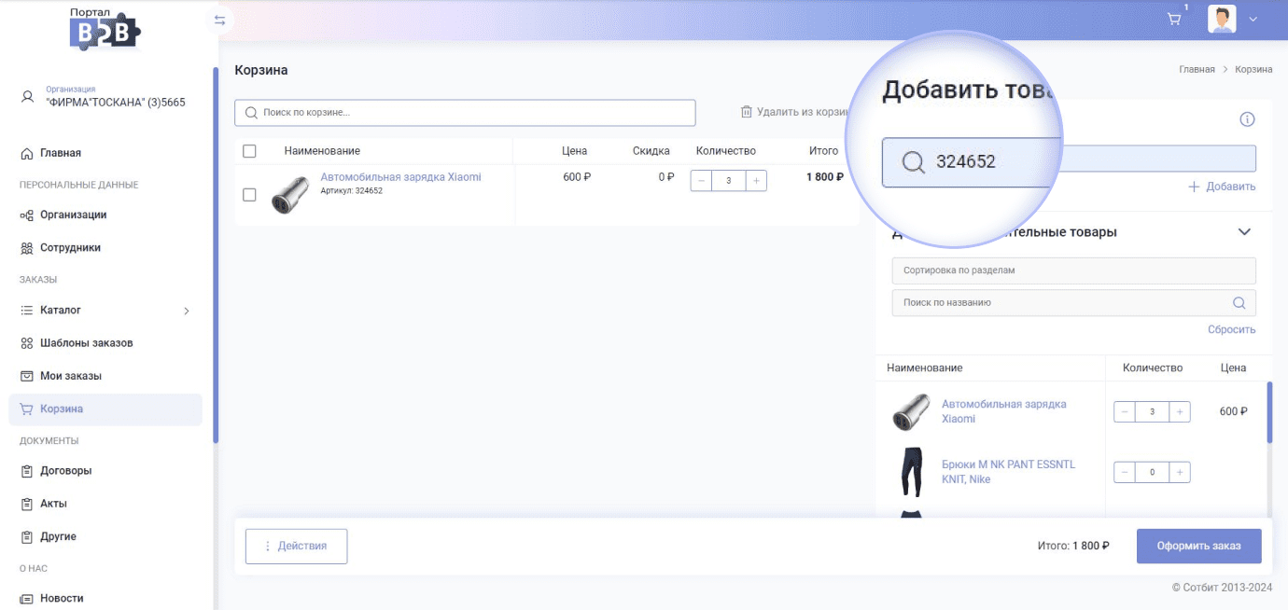Click magnifier icon in cart search field
Image resolution: width=1288 pixels, height=610 pixels.
click(251, 113)
